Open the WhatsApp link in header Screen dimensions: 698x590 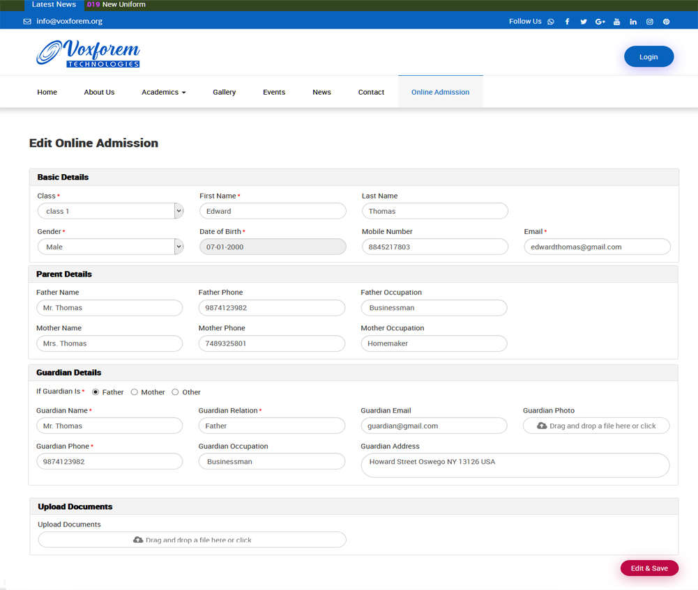(x=551, y=22)
